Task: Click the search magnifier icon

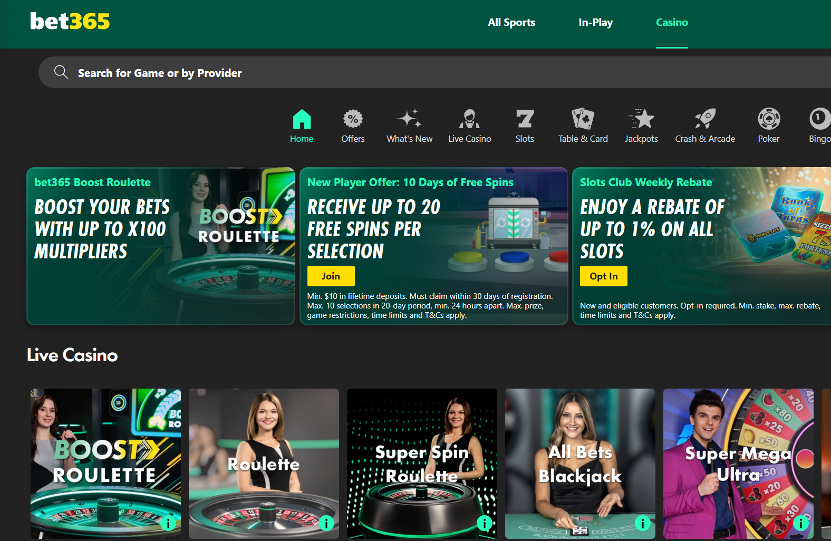Action: [61, 72]
